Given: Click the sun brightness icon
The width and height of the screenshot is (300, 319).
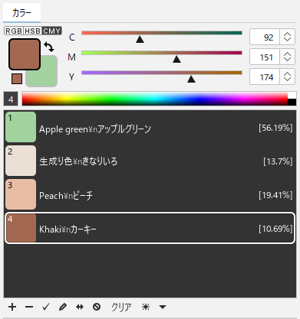Looking at the screenshot, I should click(x=146, y=307).
